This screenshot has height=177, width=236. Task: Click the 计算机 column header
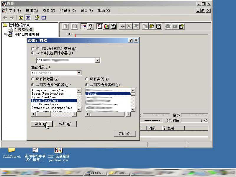click(x=173, y=128)
